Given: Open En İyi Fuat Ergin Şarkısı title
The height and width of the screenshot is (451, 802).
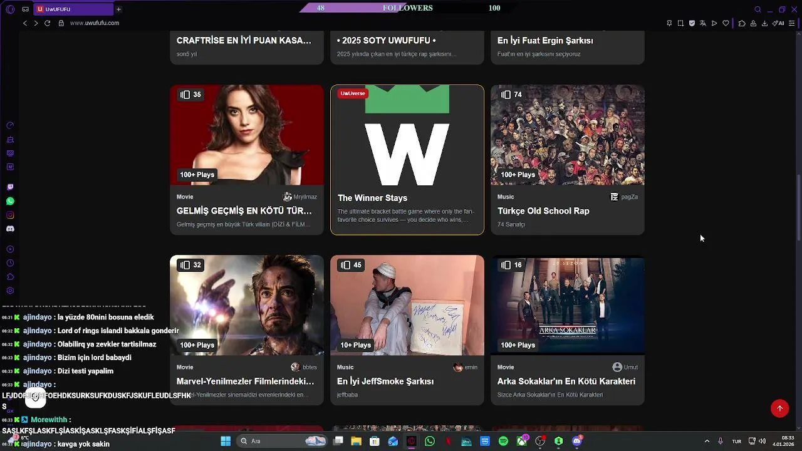Looking at the screenshot, I should point(545,41).
